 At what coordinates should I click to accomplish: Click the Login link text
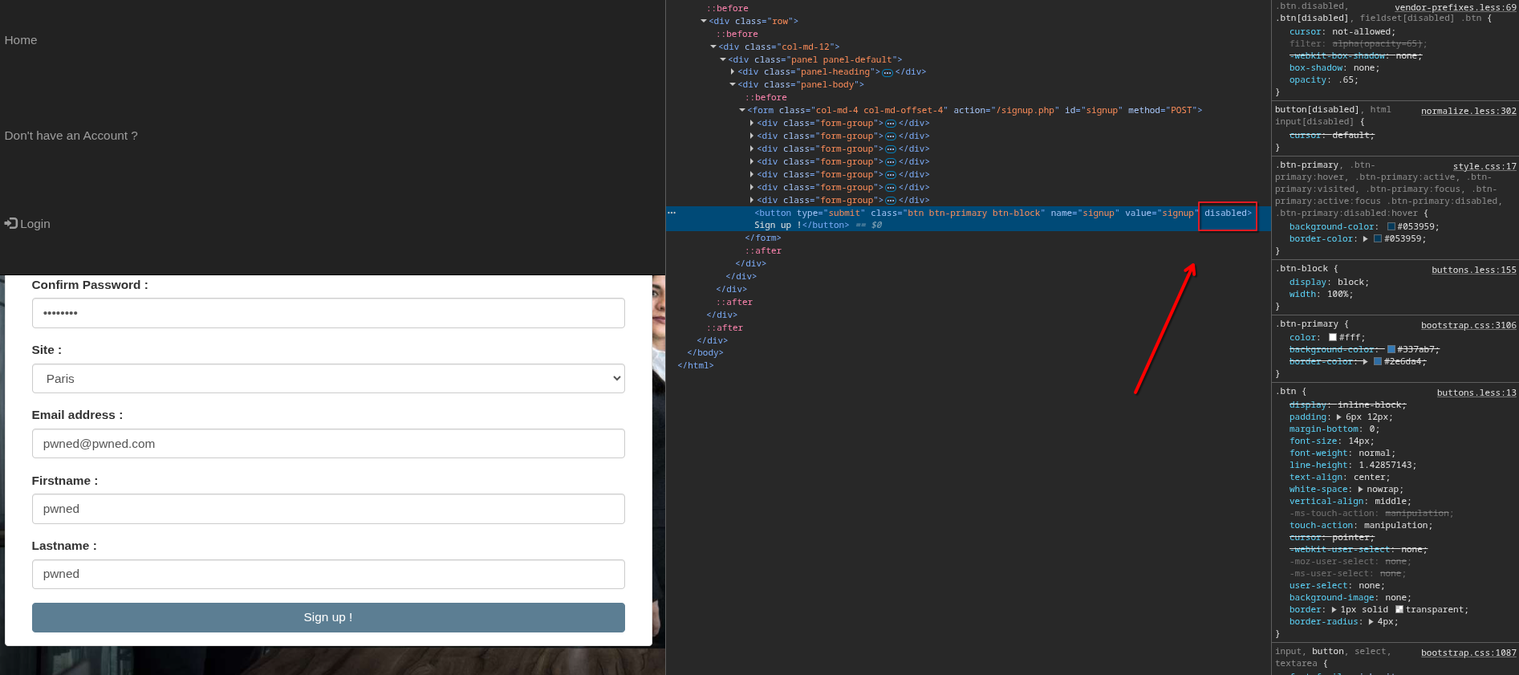[x=35, y=224]
